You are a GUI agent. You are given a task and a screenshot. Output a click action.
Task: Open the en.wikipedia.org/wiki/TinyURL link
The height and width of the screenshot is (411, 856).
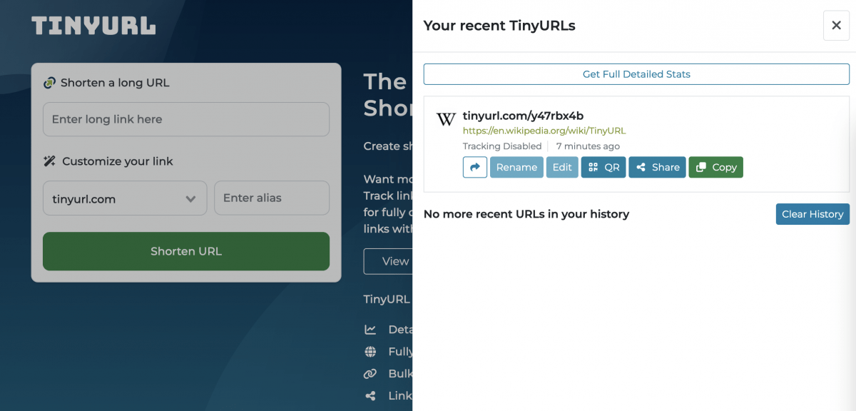(544, 131)
